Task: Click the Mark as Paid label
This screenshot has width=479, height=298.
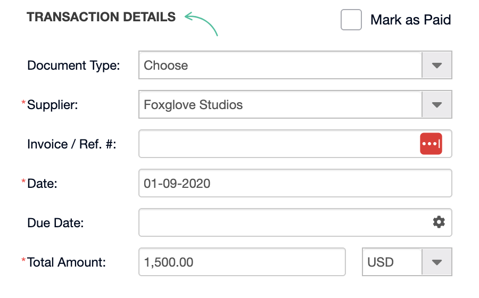Action: [410, 20]
